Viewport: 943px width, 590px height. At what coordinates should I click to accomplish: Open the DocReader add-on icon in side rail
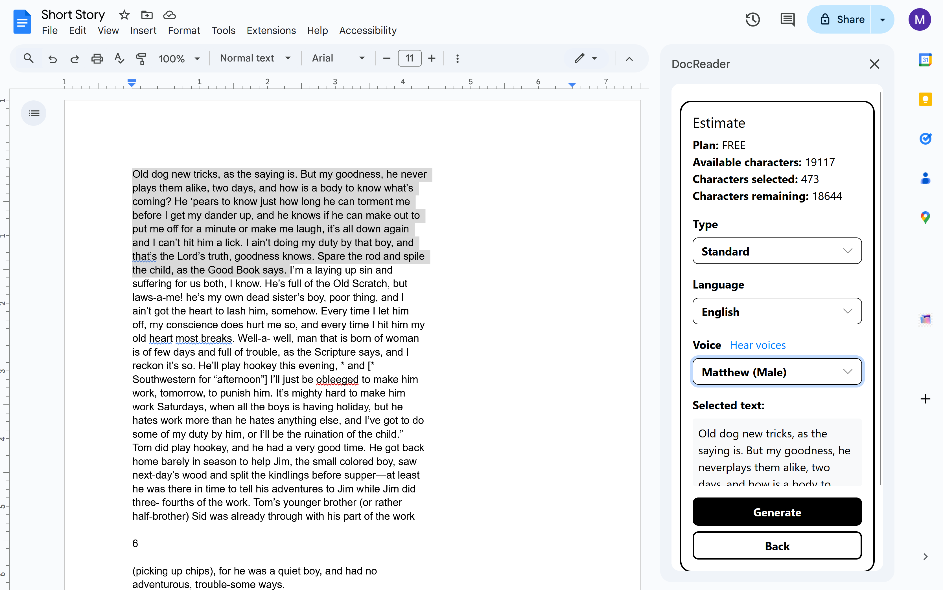coord(925,319)
